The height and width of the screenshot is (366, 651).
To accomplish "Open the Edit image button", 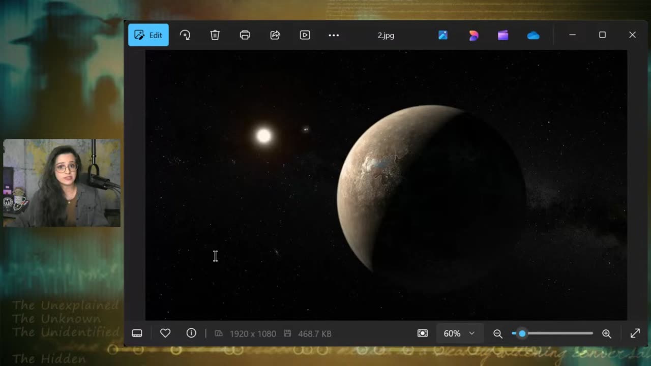I will 149,35.
